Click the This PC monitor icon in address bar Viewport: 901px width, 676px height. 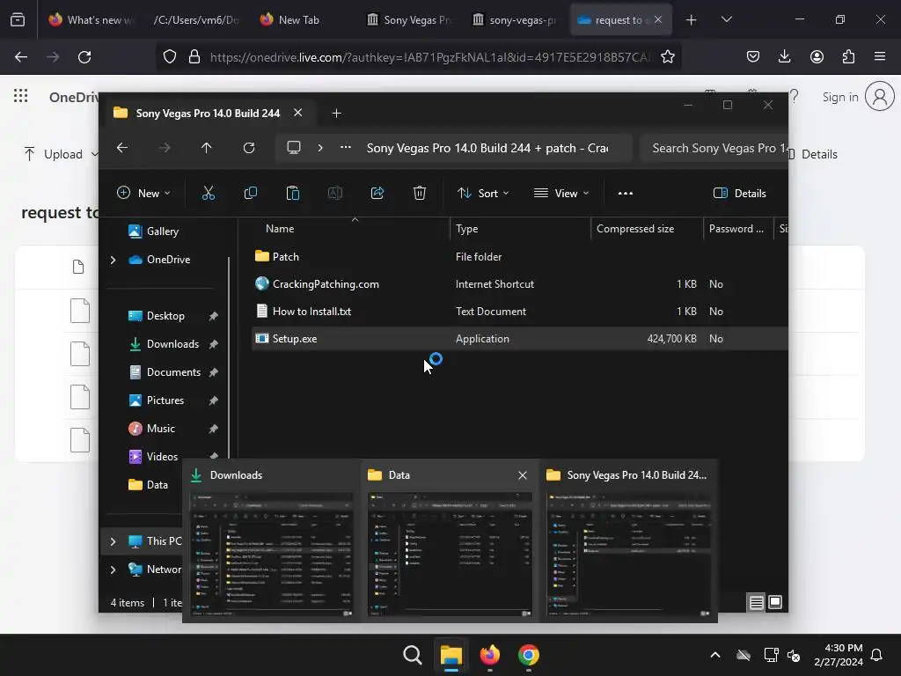(294, 148)
